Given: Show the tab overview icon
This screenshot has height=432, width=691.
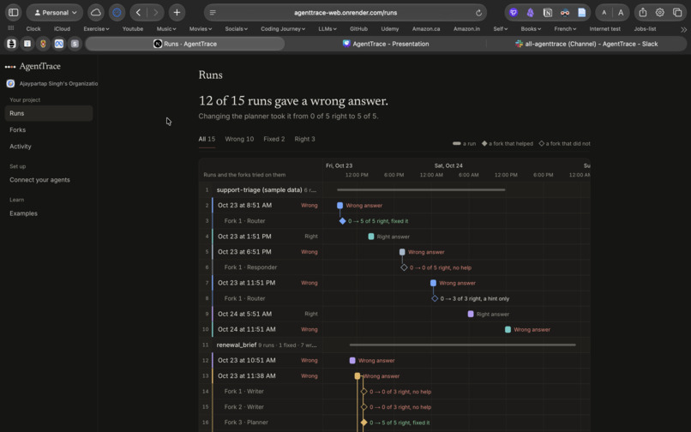Looking at the screenshot, I should click(x=677, y=12).
